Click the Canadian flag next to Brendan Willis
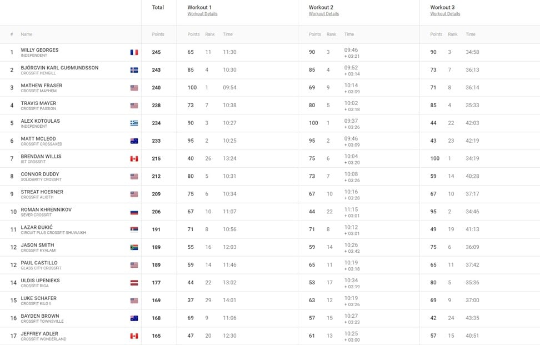 [x=134, y=159]
